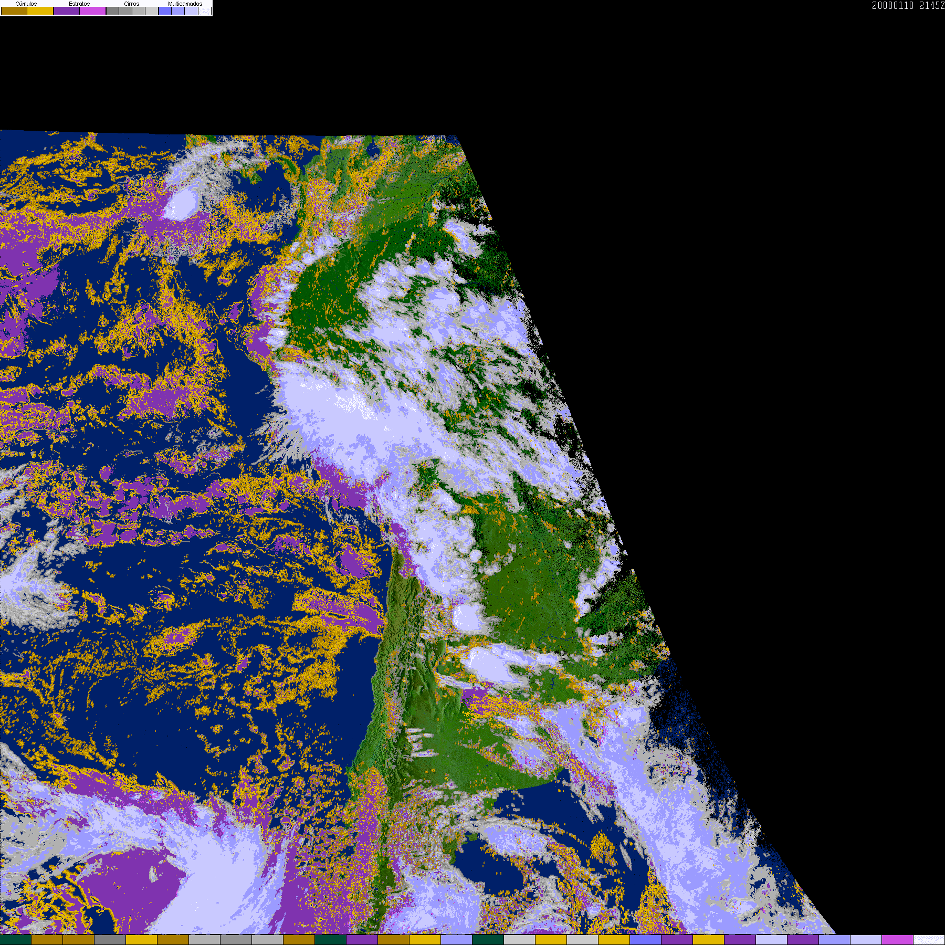
Task: Pick the pale lavender Multicamadas swatch
Action: coord(191,11)
